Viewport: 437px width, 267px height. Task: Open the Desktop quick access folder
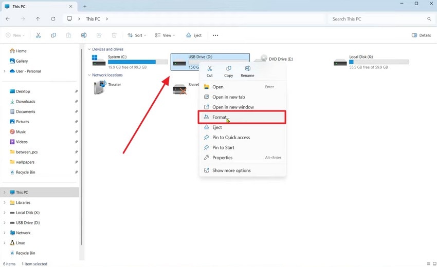[23, 91]
